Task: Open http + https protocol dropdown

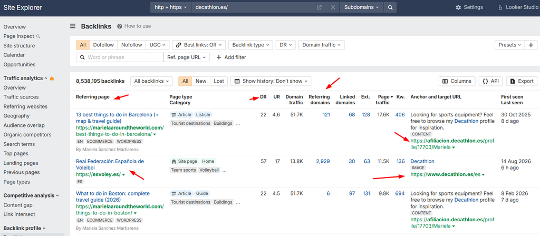Action: click(x=171, y=7)
